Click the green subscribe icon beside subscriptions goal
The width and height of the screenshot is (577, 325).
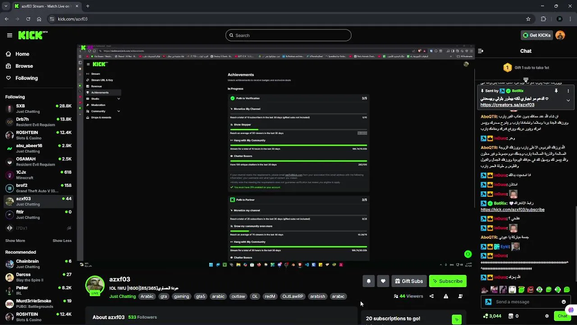457,320
